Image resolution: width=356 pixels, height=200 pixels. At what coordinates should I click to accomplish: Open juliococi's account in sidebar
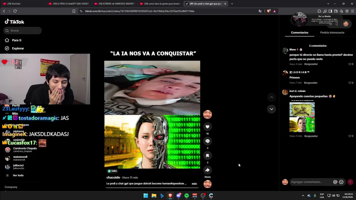coord(15,167)
